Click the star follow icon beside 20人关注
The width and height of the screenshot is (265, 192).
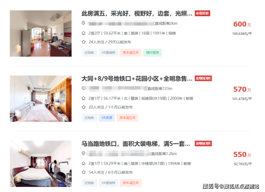[x=84, y=107]
